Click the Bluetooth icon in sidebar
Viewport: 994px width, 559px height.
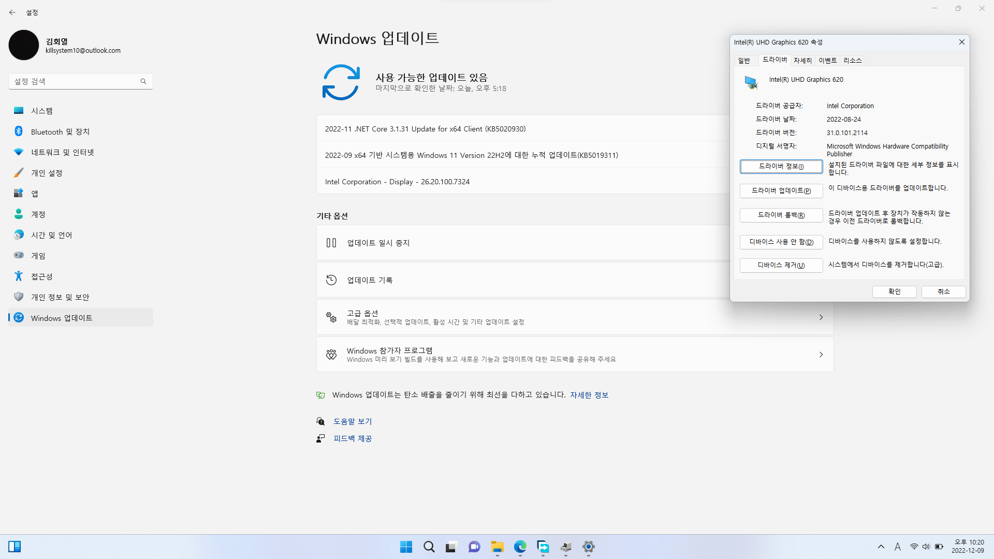point(19,131)
